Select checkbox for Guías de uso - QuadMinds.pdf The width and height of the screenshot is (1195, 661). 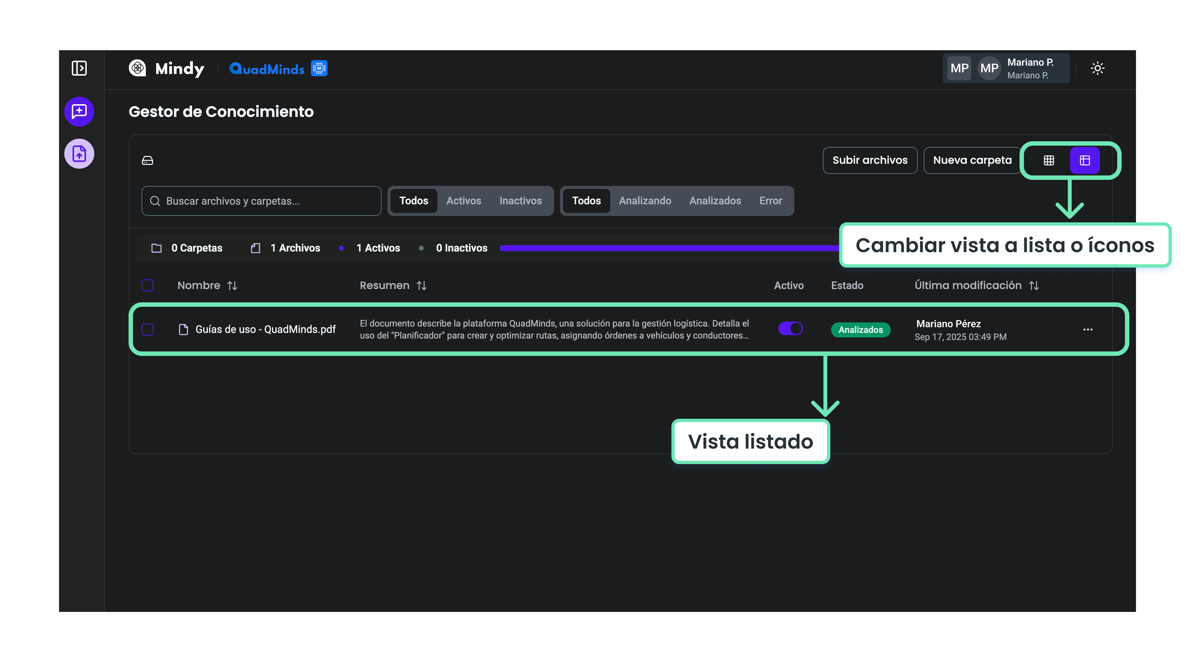click(148, 329)
